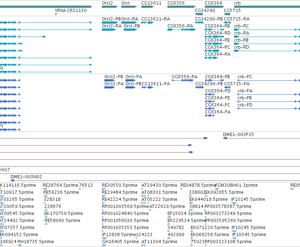Click protein Orct2-PA

[109, 87]
